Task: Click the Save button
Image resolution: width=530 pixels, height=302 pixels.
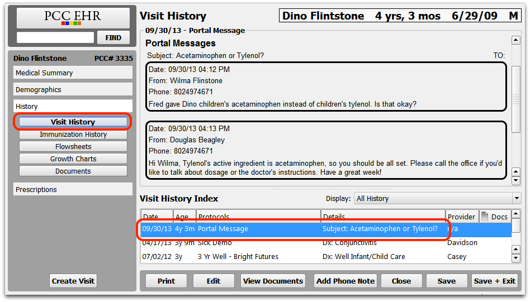Action: click(447, 281)
